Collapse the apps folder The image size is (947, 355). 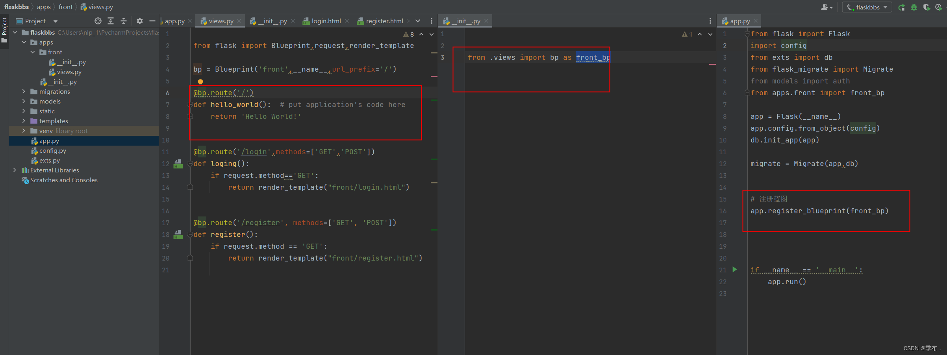(x=24, y=42)
